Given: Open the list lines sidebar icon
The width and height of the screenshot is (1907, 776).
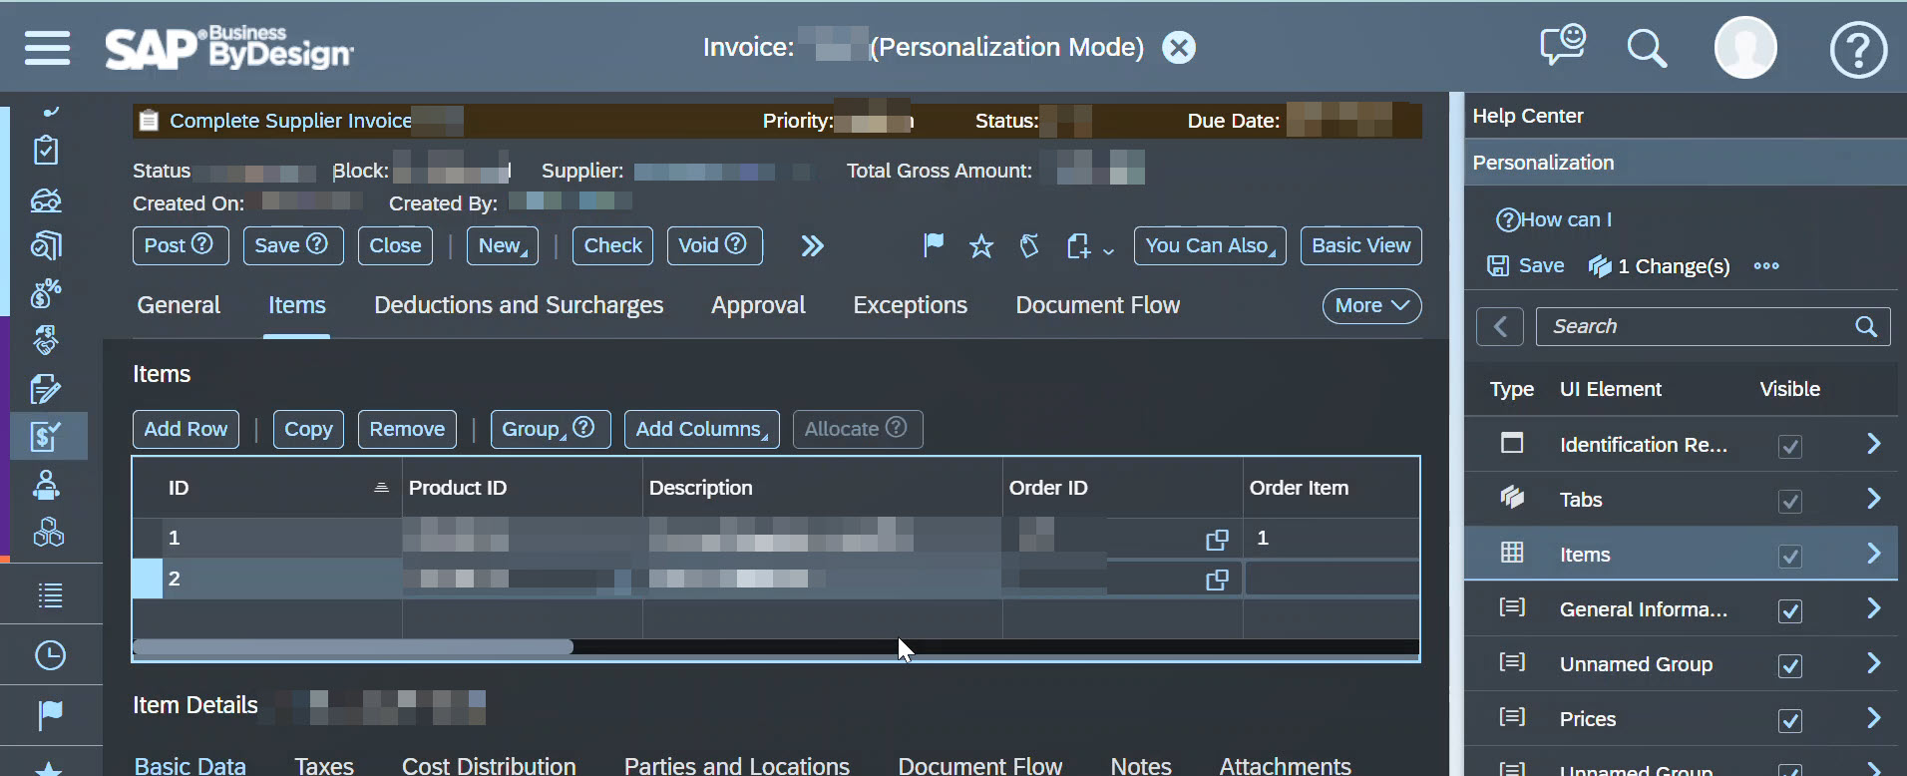Looking at the screenshot, I should 50,595.
